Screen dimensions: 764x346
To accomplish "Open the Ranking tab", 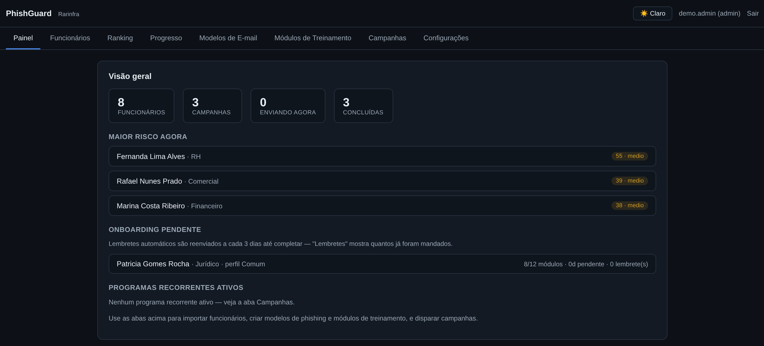I will click(120, 38).
